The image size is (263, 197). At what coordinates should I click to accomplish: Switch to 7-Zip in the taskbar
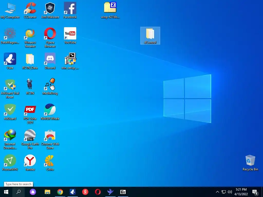[123, 192]
